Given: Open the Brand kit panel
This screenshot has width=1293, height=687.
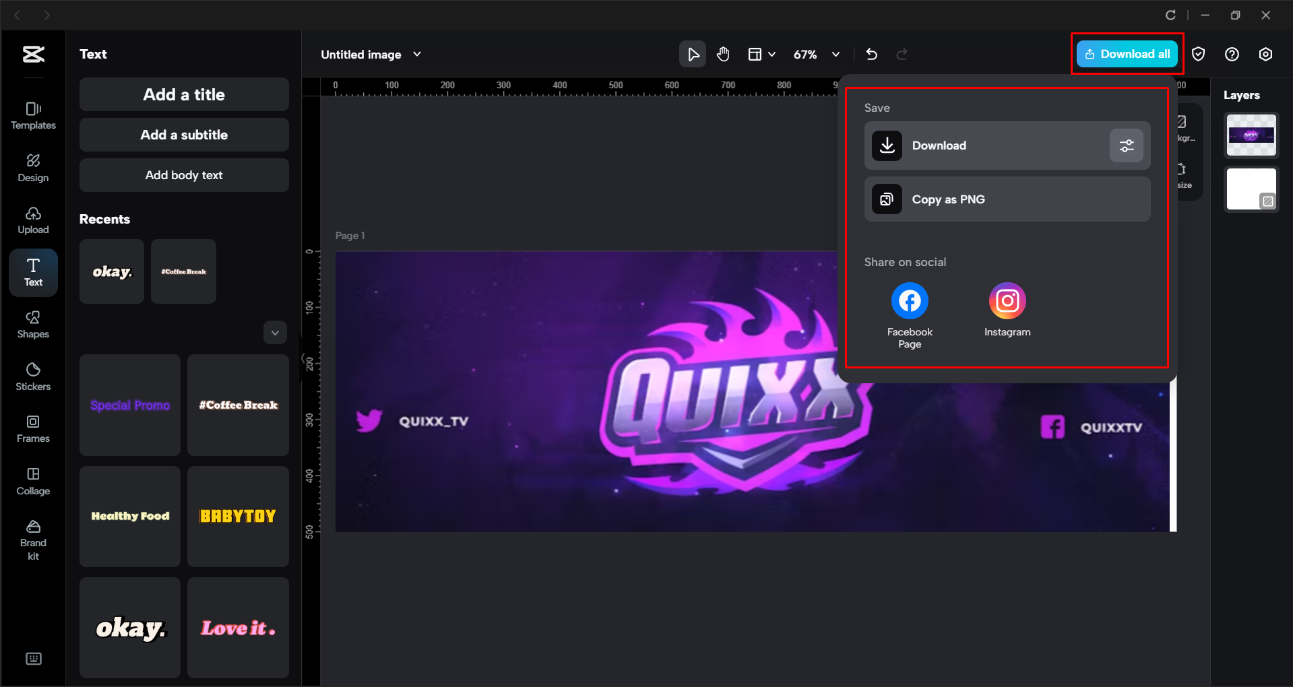Looking at the screenshot, I should tap(33, 537).
